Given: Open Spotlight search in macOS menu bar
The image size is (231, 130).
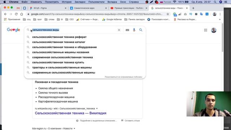Looking at the screenshot, I should (215, 2).
